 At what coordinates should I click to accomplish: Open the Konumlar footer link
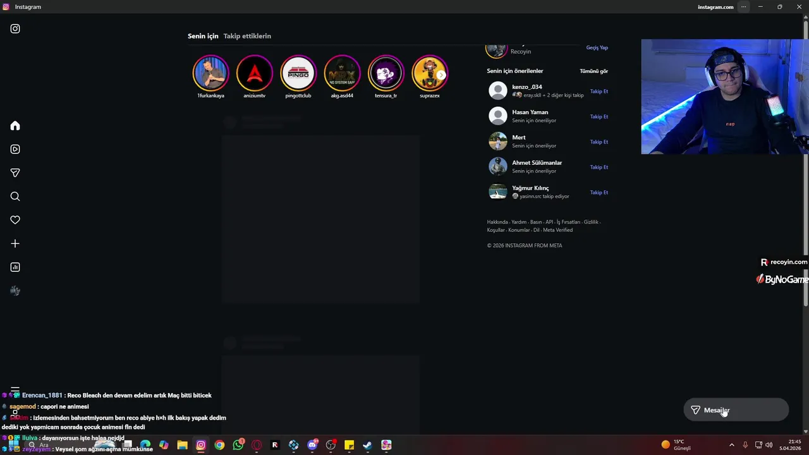coord(519,230)
